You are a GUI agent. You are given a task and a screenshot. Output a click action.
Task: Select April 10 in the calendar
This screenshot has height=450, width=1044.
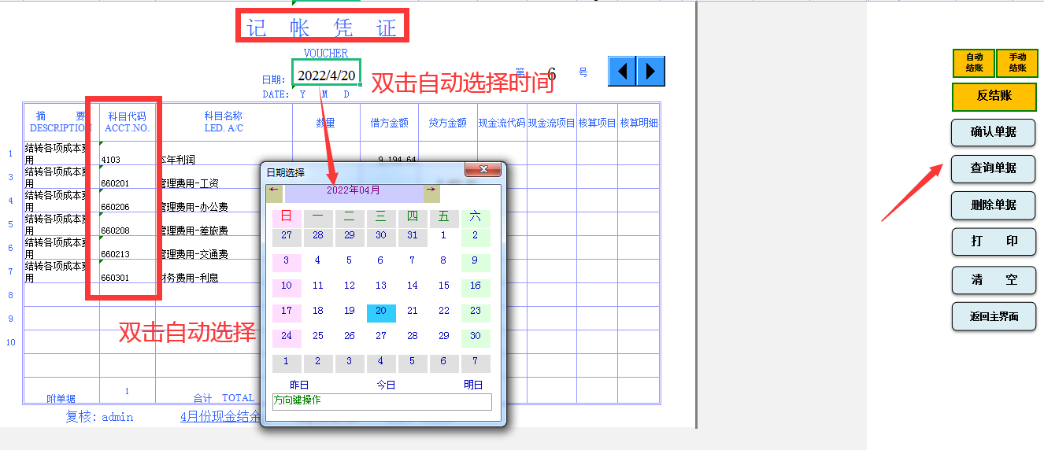click(287, 288)
